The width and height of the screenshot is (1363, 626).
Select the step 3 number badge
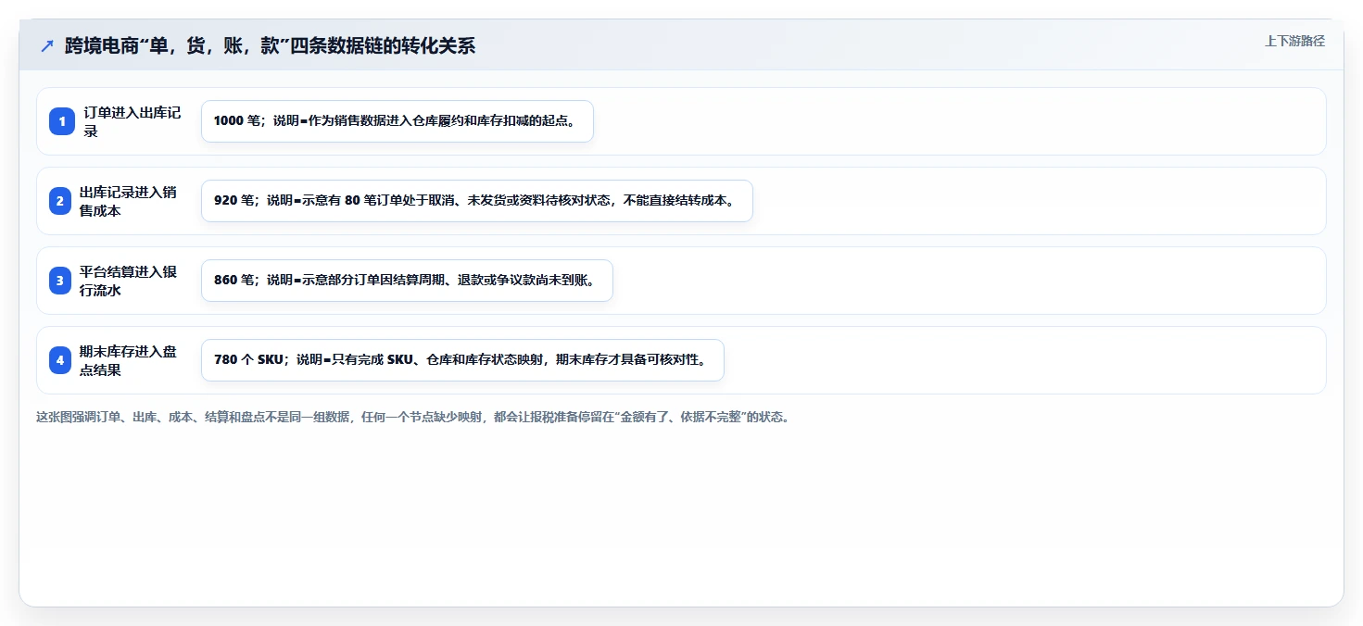(60, 281)
